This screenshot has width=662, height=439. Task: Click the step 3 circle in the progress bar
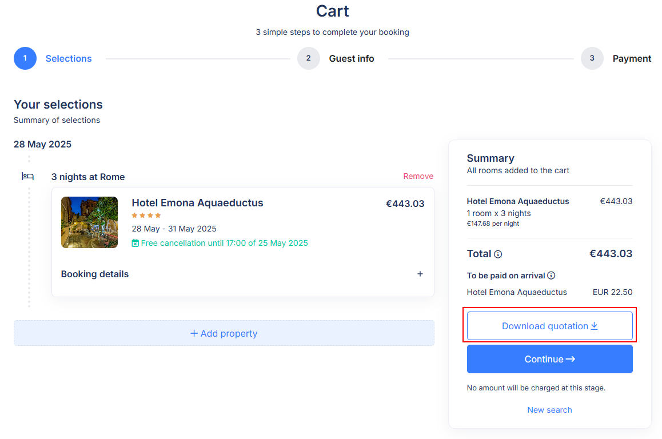click(x=592, y=58)
